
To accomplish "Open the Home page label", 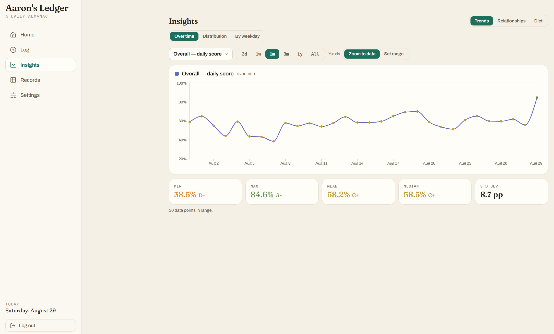I will 27,35.
